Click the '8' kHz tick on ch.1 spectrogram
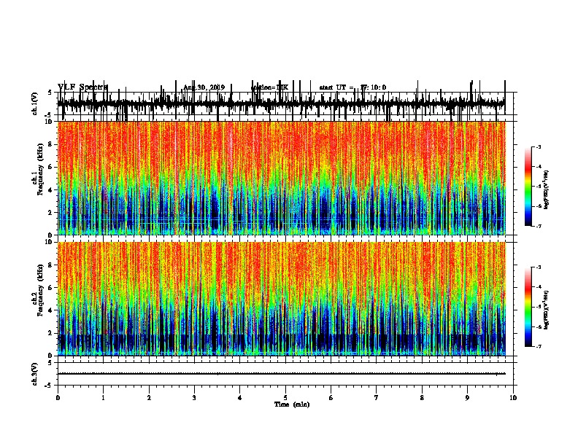Screen dimensions: 578x446 coord(50,144)
